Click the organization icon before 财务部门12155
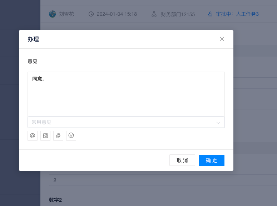The height and width of the screenshot is (206, 277). (154, 14)
